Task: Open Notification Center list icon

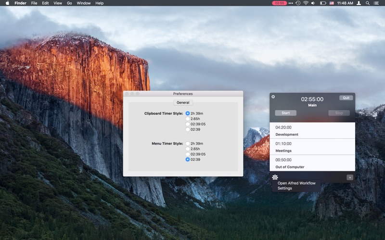Action: [x=376, y=3]
